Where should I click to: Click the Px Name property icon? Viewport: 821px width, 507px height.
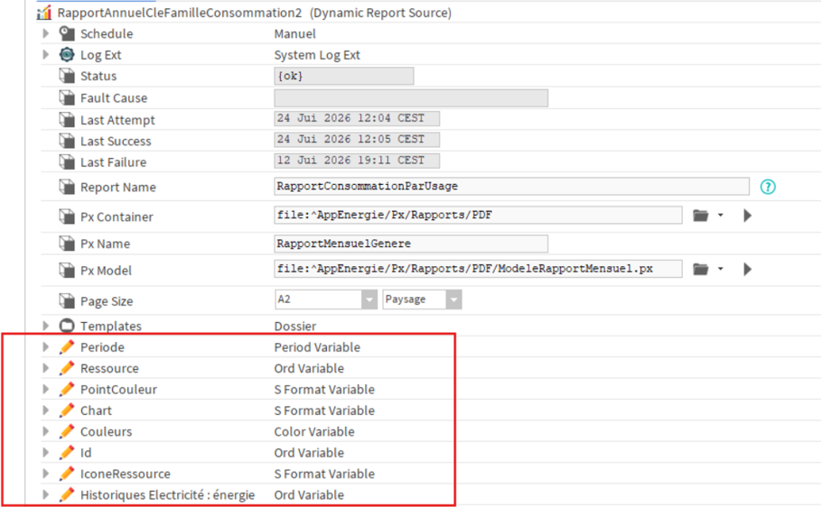(67, 244)
